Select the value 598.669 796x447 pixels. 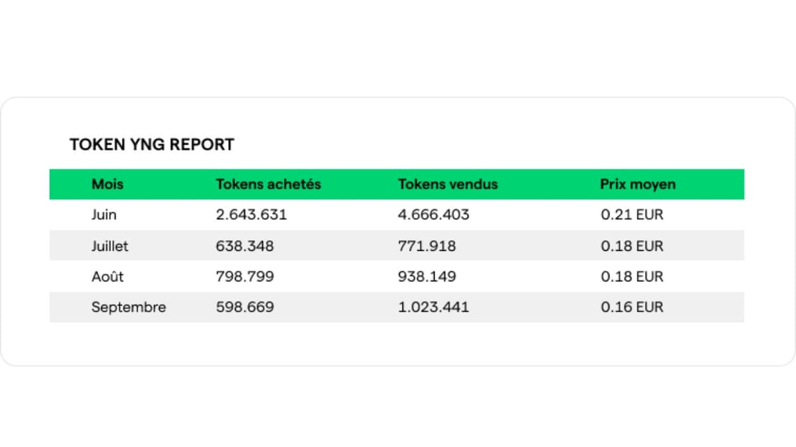[245, 307]
